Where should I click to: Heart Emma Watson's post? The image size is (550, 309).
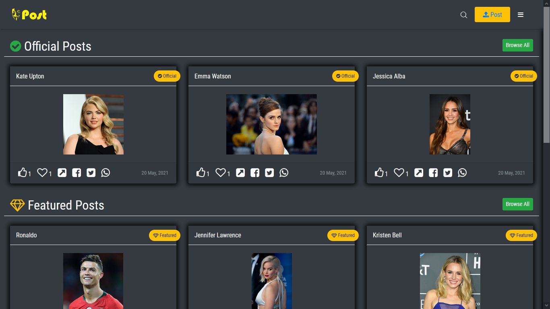point(221,172)
